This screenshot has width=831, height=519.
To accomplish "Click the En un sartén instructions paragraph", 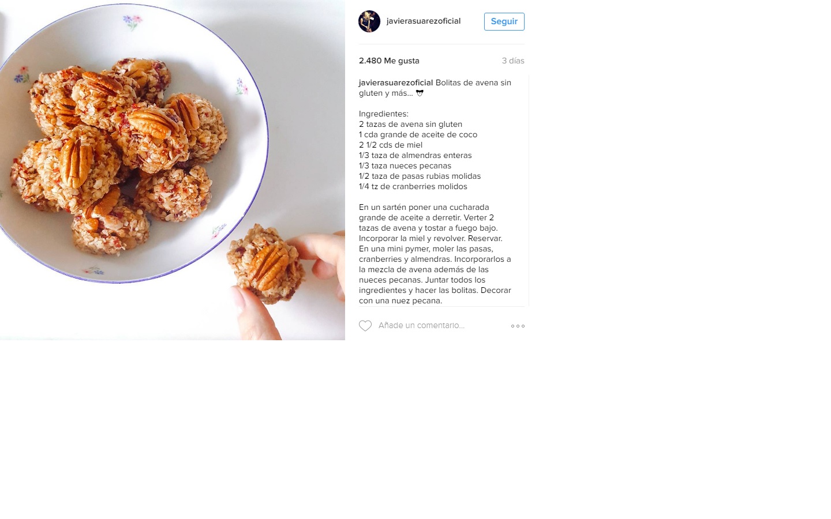I will [x=435, y=254].
